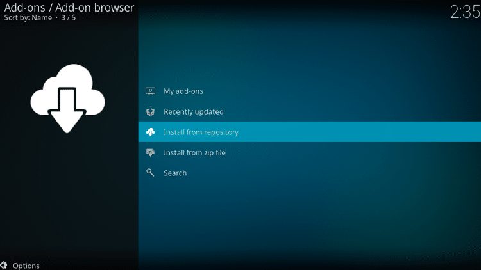The image size is (481, 270).
Task: Choose Install from repository
Action: tap(310, 132)
